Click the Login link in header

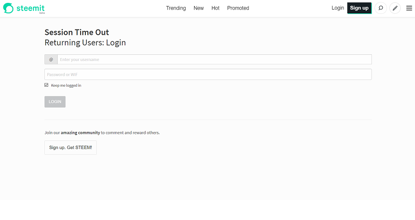(x=338, y=8)
